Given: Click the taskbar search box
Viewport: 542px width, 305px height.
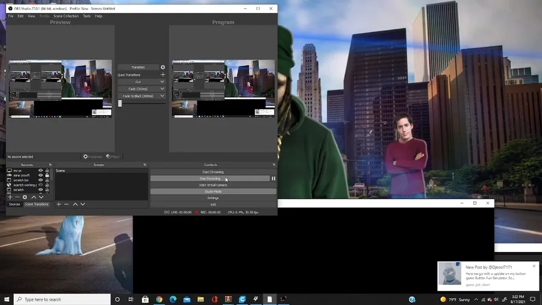Looking at the screenshot, I should pyautogui.click(x=62, y=300).
